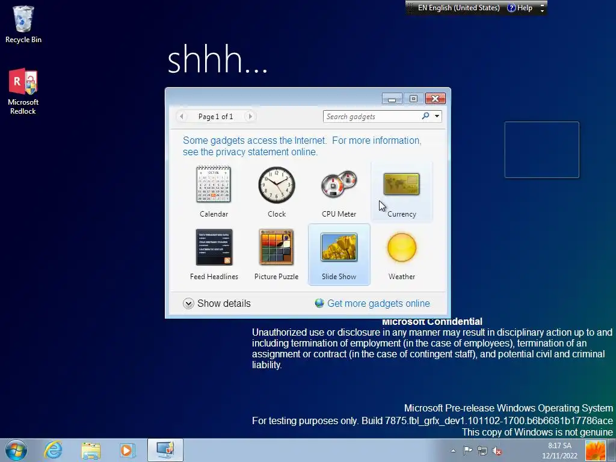Select the CPU Meter gadget icon
The image size is (616, 462).
pos(339,184)
